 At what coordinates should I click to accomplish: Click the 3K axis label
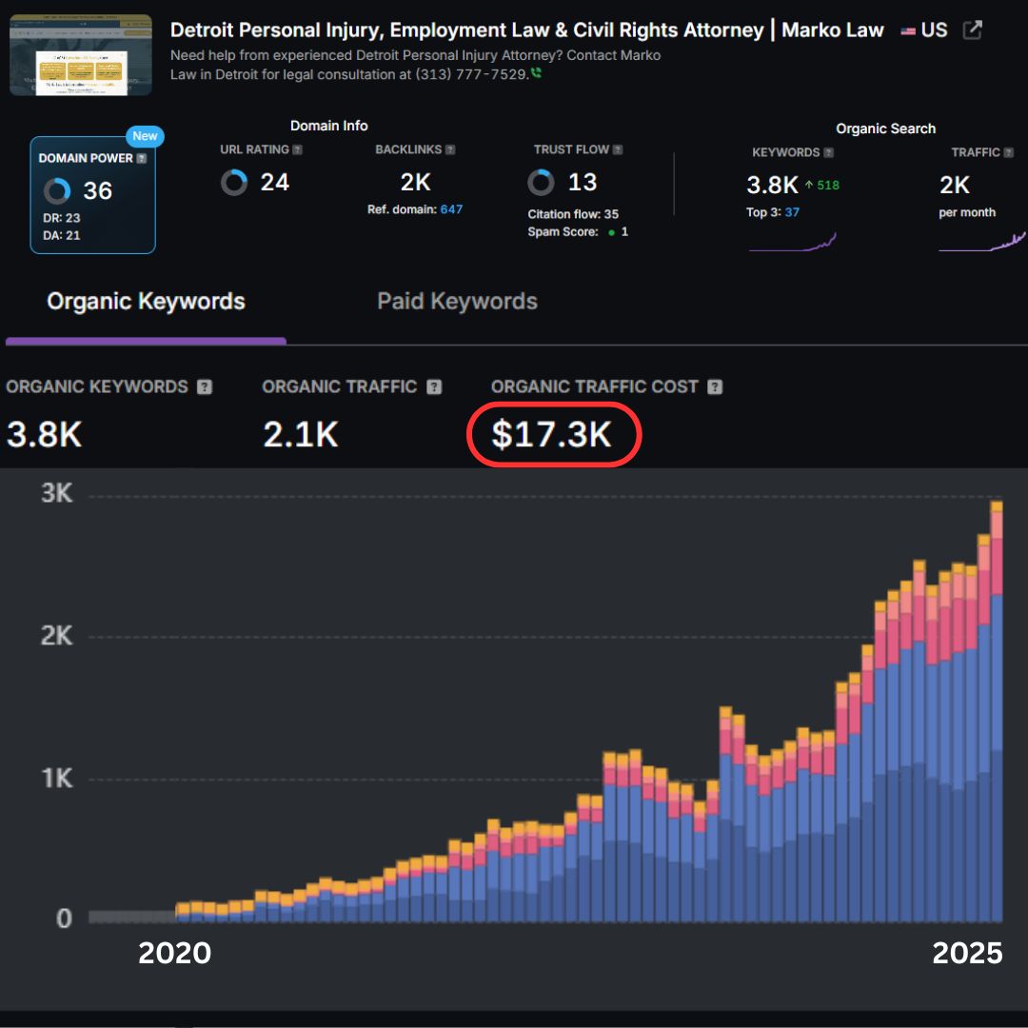(56, 493)
